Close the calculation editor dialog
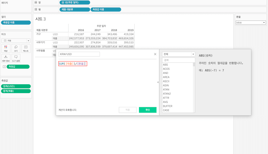268x154 pixels. click(x=155, y=54)
